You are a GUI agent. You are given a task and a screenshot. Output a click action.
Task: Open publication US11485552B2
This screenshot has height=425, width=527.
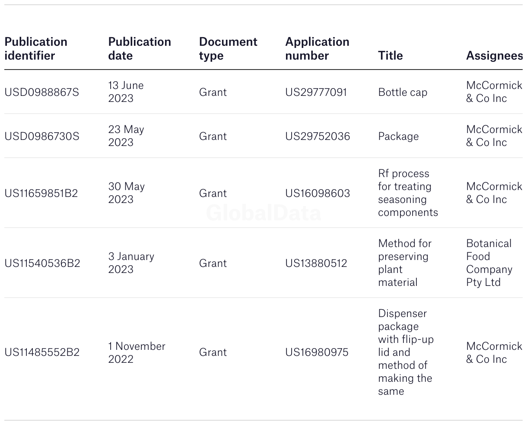[42, 352]
